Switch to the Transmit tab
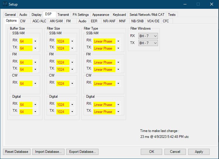This screenshot has width=219, height=159. [63, 15]
